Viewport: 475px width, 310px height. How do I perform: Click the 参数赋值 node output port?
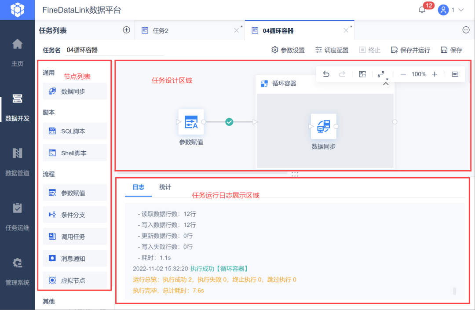click(x=204, y=122)
